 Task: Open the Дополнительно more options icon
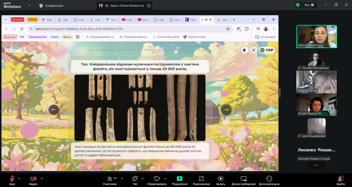(269, 179)
